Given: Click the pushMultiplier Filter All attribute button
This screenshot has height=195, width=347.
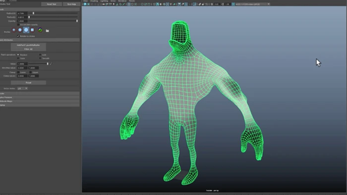Looking at the screenshot, I should pyautogui.click(x=29, y=47).
